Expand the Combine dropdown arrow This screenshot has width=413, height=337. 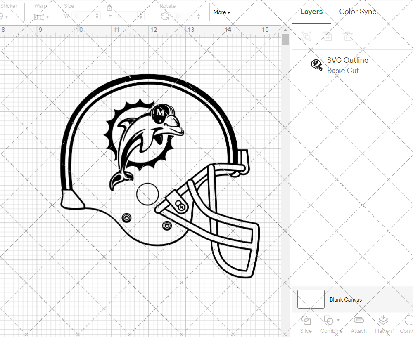pyautogui.click(x=338, y=320)
